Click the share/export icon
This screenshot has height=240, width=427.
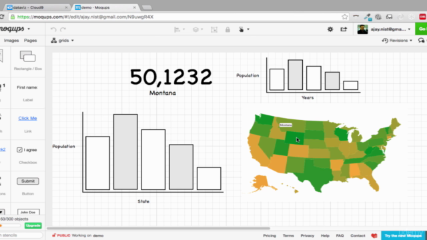[344, 29]
